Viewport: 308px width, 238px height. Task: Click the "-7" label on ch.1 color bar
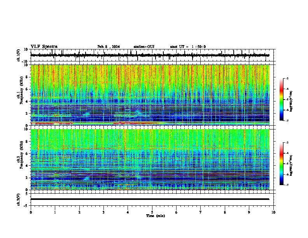point(287,121)
